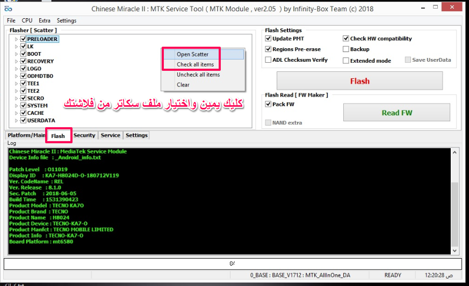Select the CACHE partition label
This screenshot has width=469, height=286.
pyautogui.click(x=35, y=113)
